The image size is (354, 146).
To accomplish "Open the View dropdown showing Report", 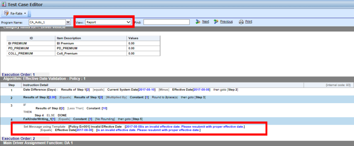I will click(x=108, y=22).
